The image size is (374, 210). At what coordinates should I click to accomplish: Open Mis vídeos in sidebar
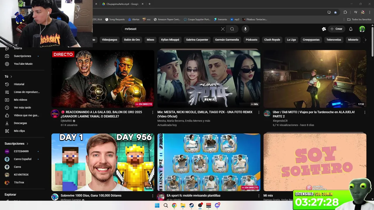20,100
